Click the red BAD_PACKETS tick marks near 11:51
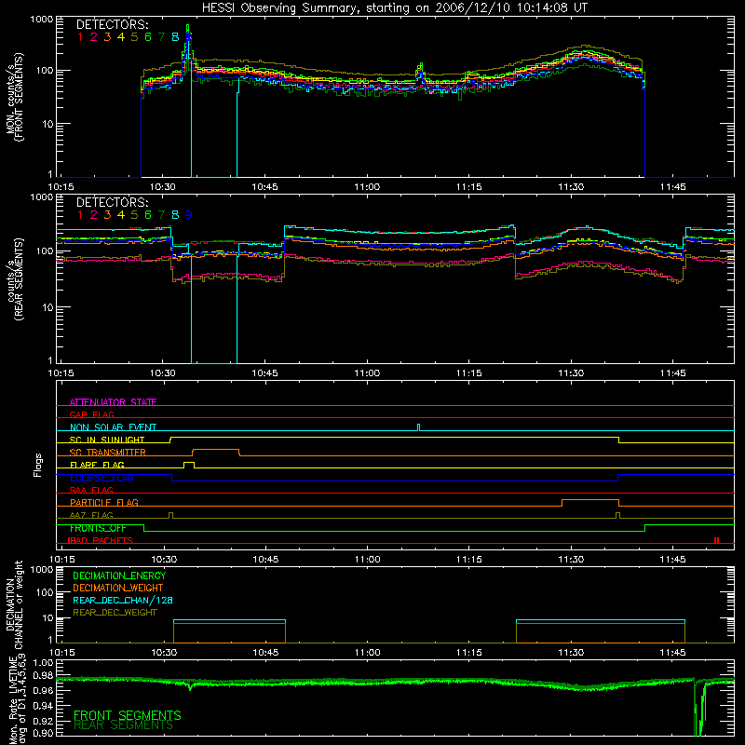The image size is (745, 745). pos(716,540)
